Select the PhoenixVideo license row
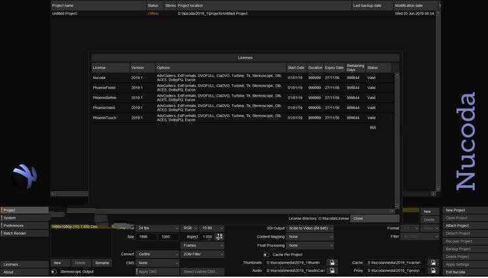Viewport: 488px width, 278px height. [x=243, y=108]
